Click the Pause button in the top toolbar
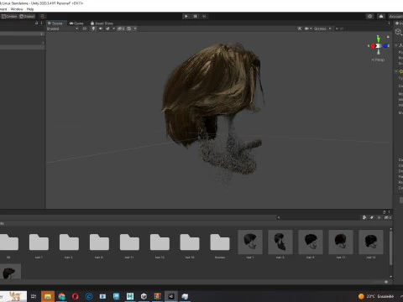 pos(195,16)
